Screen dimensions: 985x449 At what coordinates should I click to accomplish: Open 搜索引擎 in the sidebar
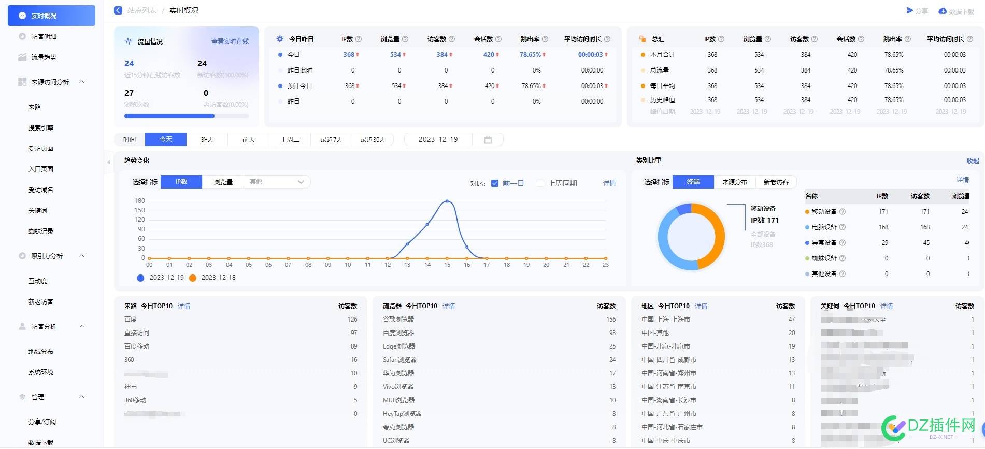(41, 128)
